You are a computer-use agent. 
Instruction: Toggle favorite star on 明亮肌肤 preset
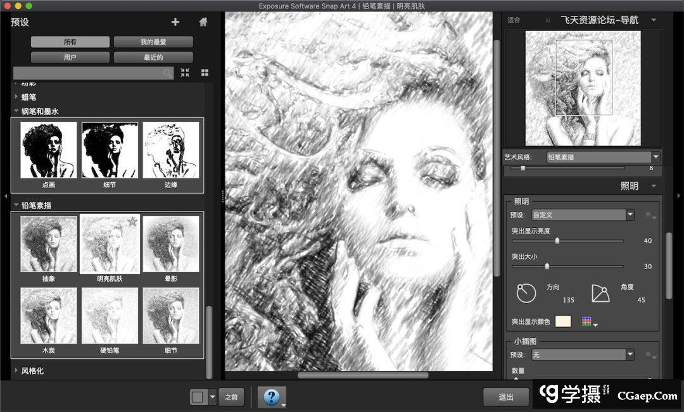pos(132,222)
